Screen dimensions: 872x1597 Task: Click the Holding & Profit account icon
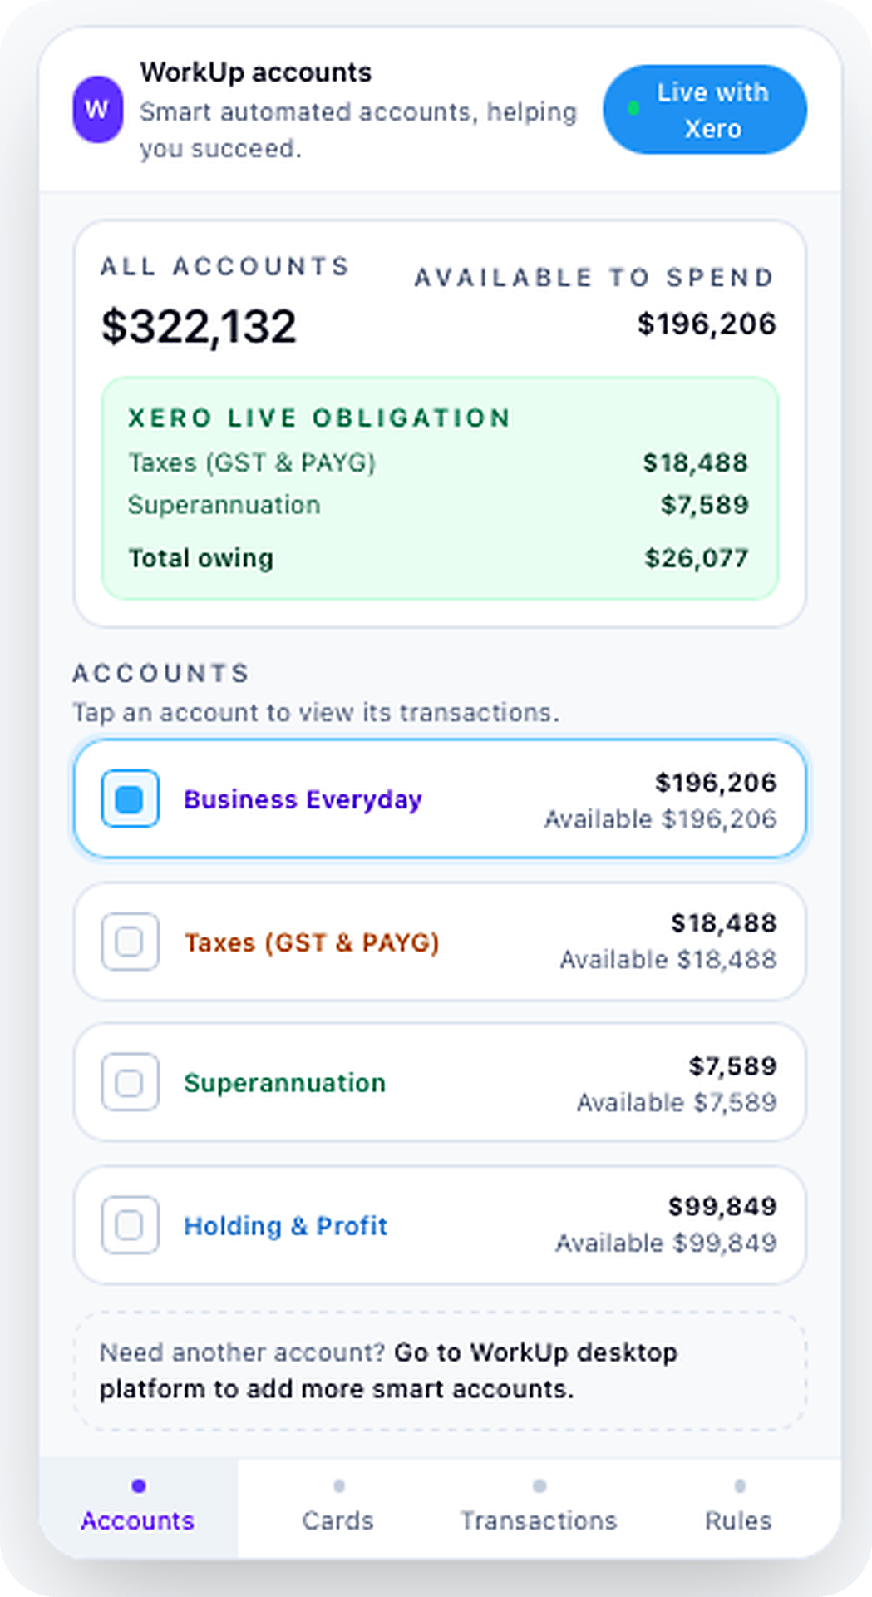tap(129, 1224)
